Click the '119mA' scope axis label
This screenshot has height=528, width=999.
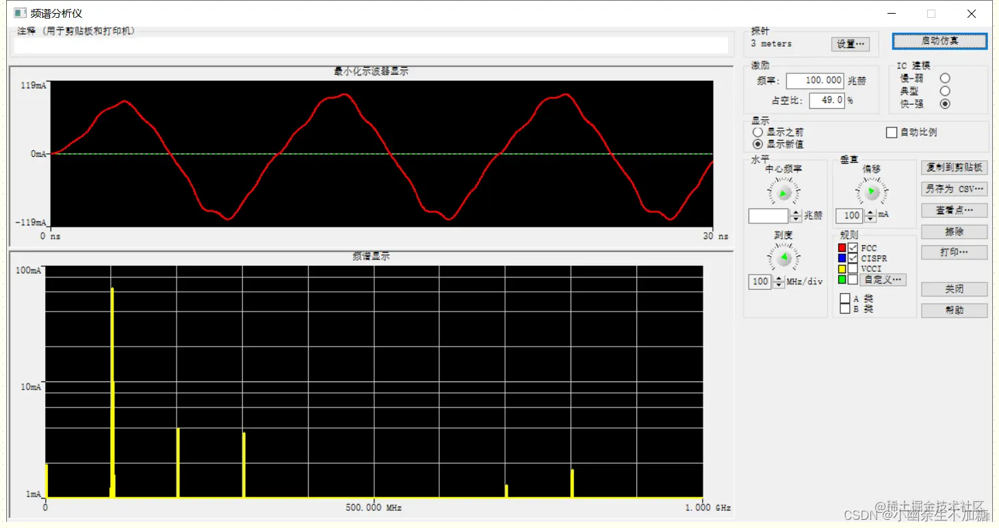click(34, 86)
